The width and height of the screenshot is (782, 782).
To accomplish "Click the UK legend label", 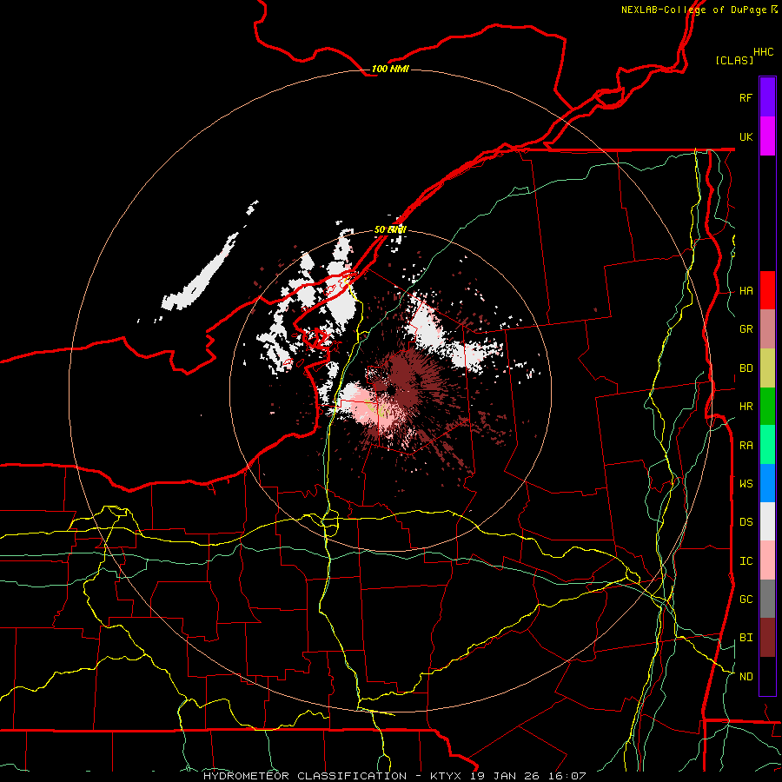I will click(746, 136).
